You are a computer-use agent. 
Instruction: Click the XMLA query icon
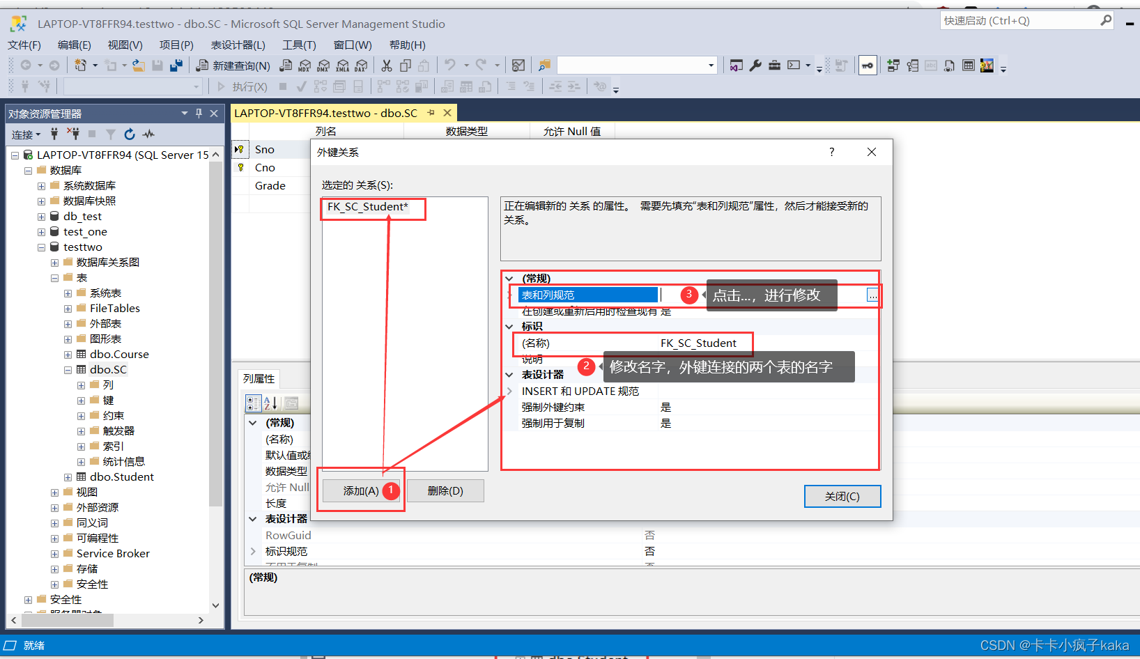coord(342,65)
